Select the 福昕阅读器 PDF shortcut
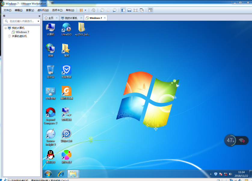 tap(66, 93)
